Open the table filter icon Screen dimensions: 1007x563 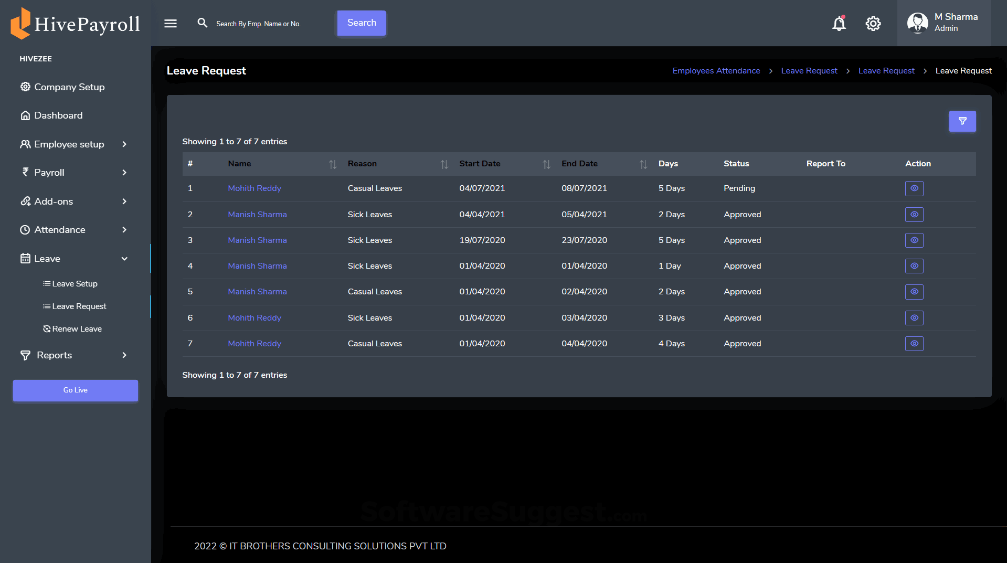(x=962, y=121)
